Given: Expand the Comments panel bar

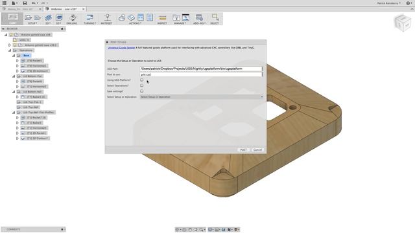Looking at the screenshot, I should pyautogui.click(x=33, y=229).
